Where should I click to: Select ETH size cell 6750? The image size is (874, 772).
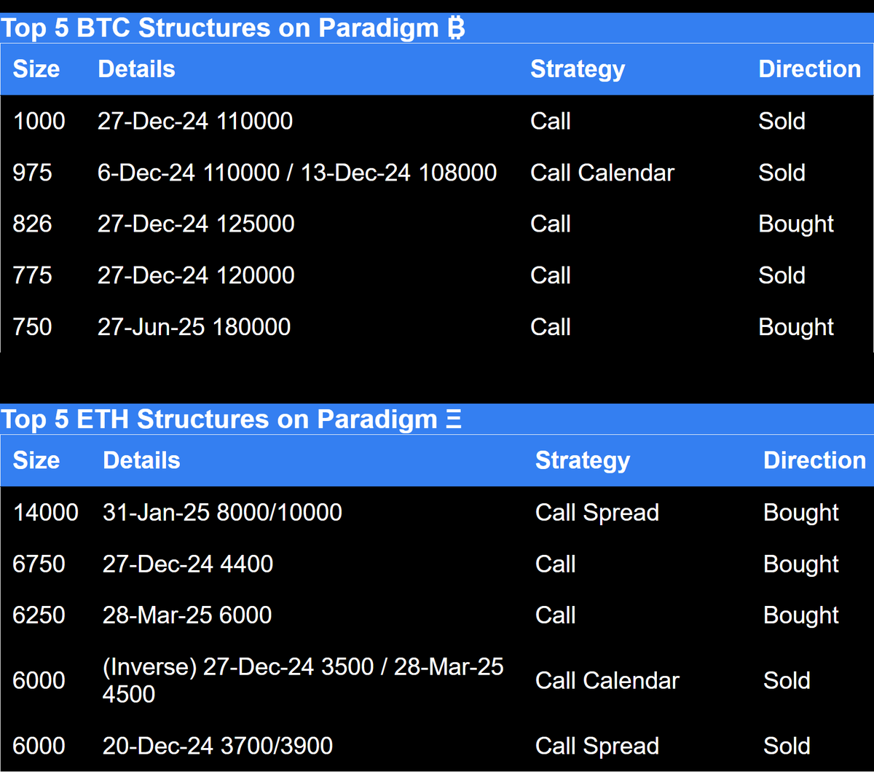39,564
